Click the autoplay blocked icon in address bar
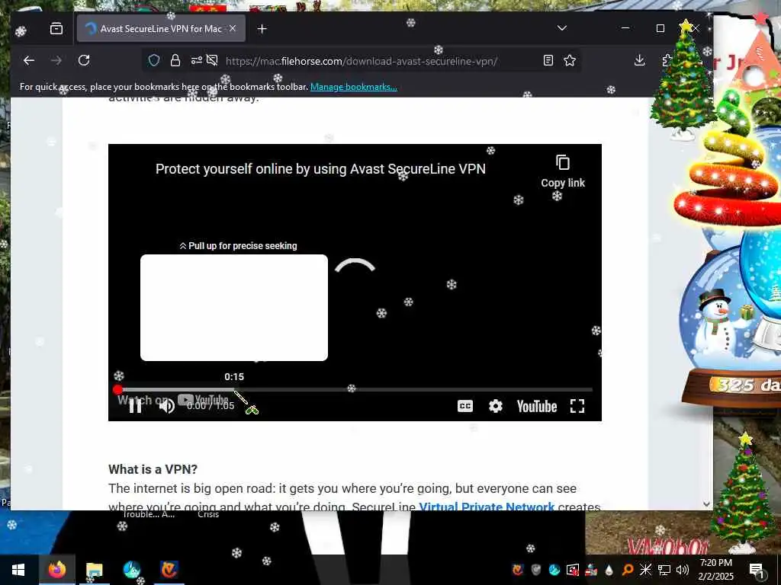The height and width of the screenshot is (585, 781). (x=212, y=61)
